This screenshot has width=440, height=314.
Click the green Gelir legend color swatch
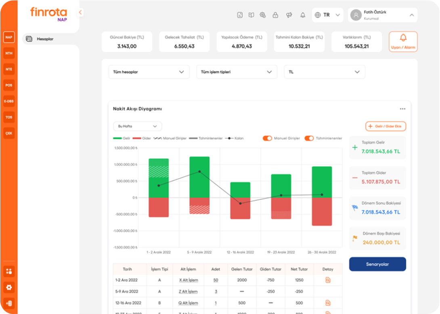(117, 138)
